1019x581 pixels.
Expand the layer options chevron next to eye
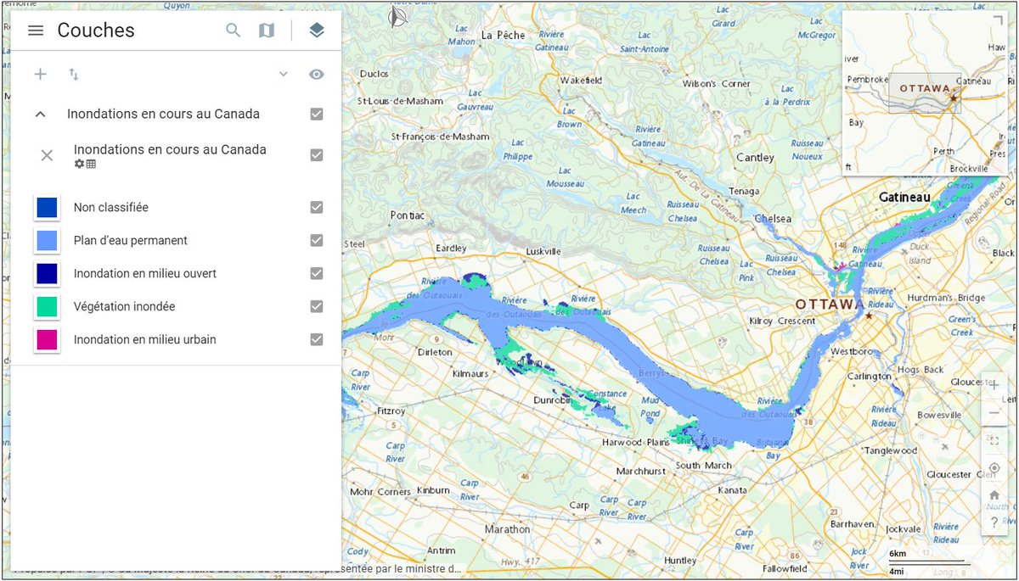tap(284, 75)
